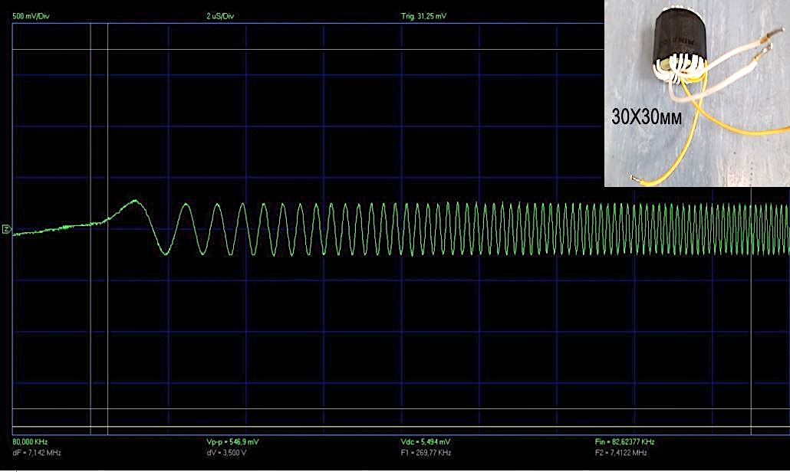Screen dimensions: 790x472
Task: Click the 2 uS/Div timebase label
Action: pos(222,15)
